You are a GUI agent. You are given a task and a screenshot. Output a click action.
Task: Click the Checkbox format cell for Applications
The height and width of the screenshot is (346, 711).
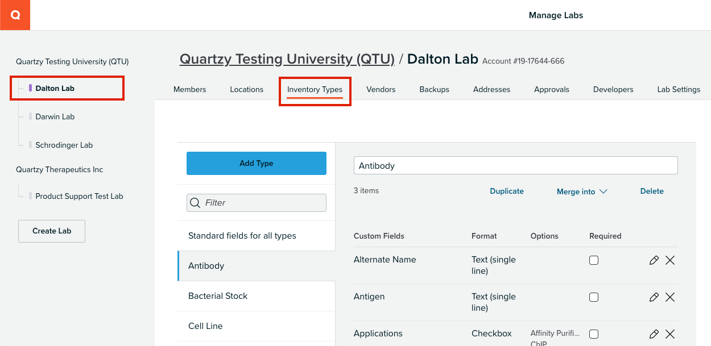tap(491, 334)
